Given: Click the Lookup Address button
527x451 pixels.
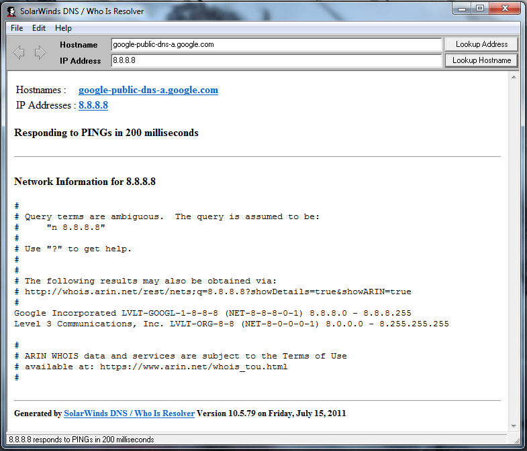Looking at the screenshot, I should click(x=481, y=44).
